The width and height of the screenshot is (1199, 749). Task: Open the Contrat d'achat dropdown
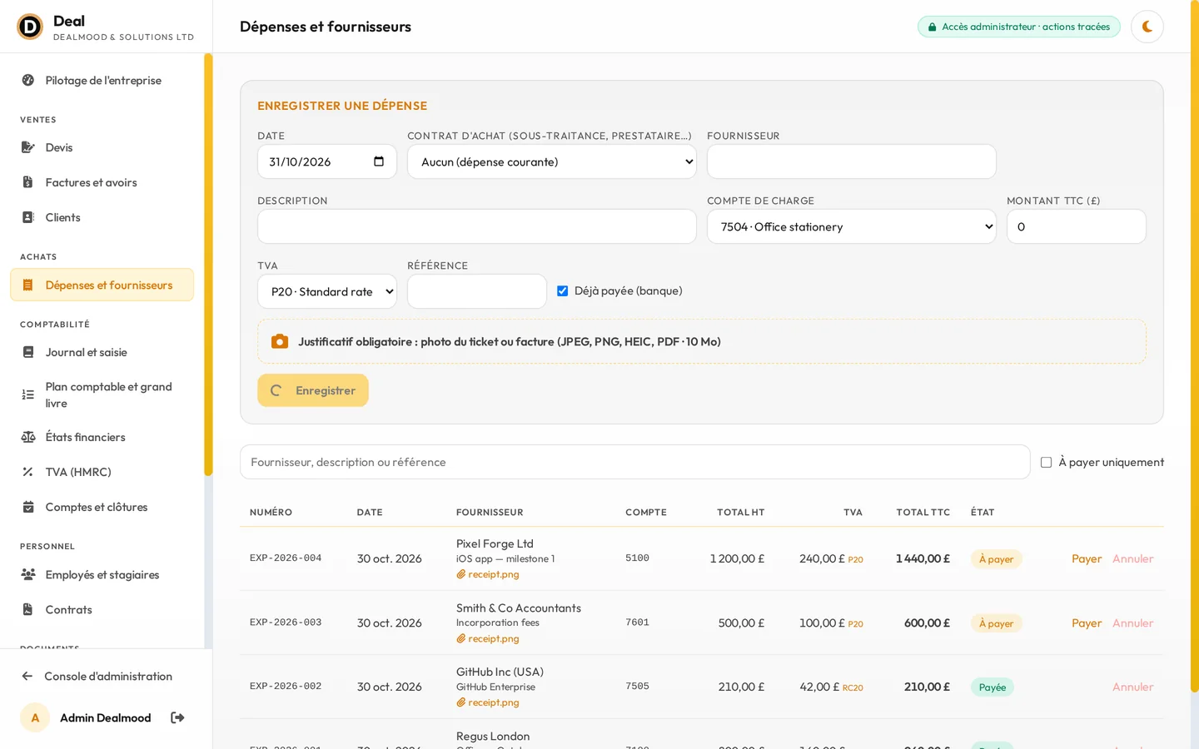click(552, 161)
